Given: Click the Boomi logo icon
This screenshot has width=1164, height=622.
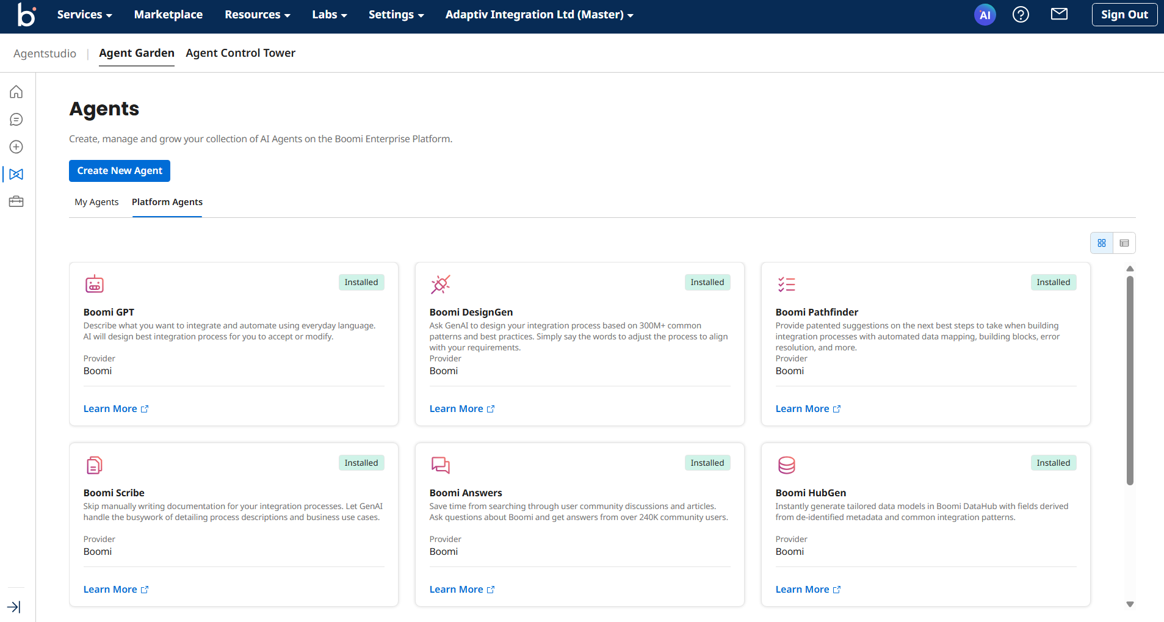Looking at the screenshot, I should [26, 15].
